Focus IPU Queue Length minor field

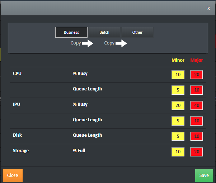(x=178, y=121)
